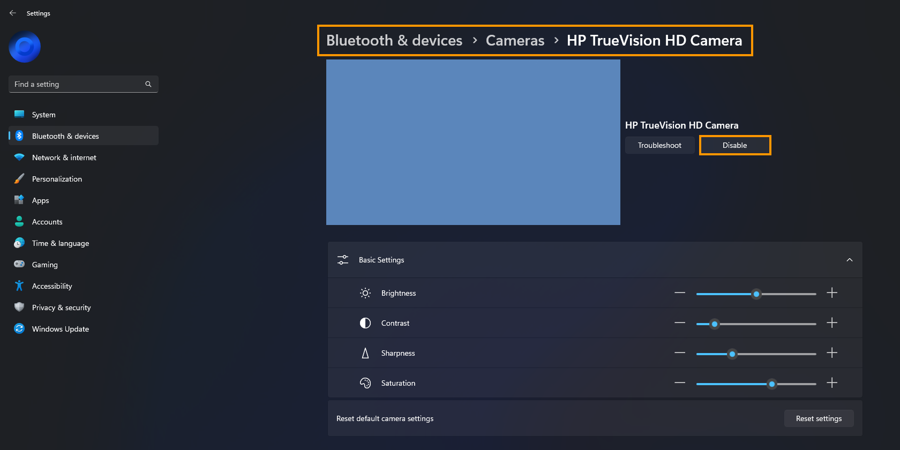The height and width of the screenshot is (450, 900).
Task: Open Accessibility settings category
Action: 84,286
